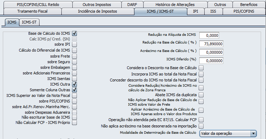
Task: Select the ICMS sub-tab
Action: 12,22
